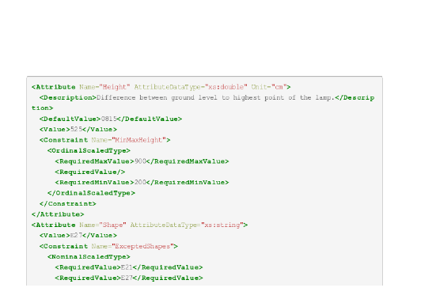The width and height of the screenshot is (436, 299).
Task: Select the Attribute Name="Shape" line
Action: coord(139,225)
